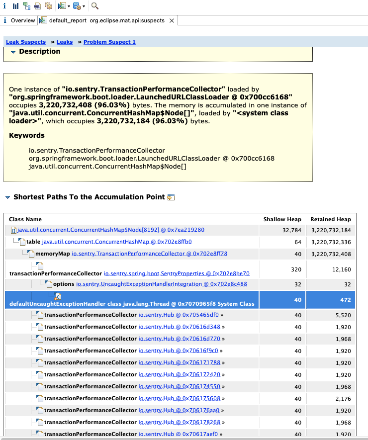This screenshot has height=440, width=368.
Task: Open io.sentry.Hub @ 0x706172420 link
Action: (x=180, y=374)
